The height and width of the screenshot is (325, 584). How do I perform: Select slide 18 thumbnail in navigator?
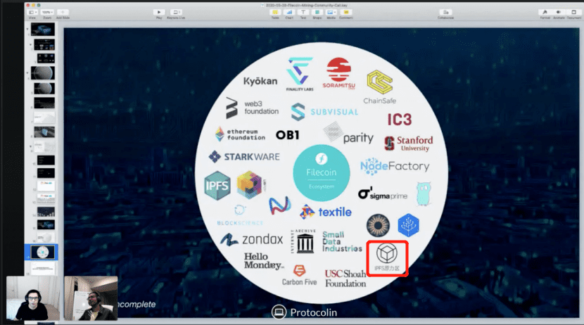click(x=43, y=268)
